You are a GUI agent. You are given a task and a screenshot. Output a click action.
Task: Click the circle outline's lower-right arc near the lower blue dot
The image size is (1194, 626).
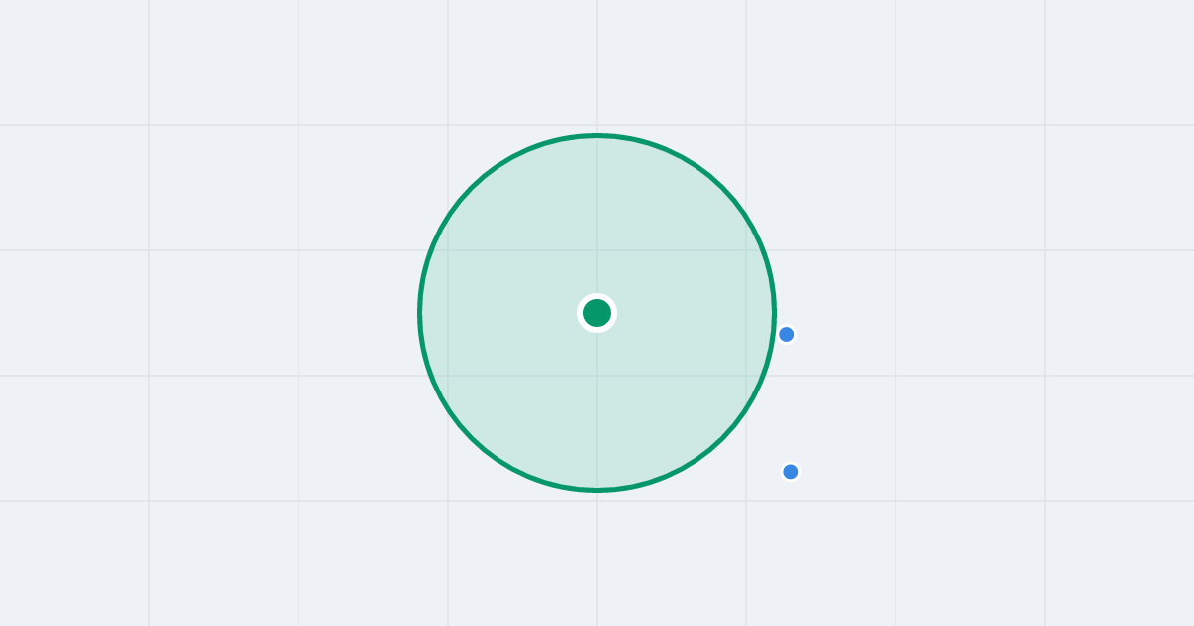[x=735, y=424]
